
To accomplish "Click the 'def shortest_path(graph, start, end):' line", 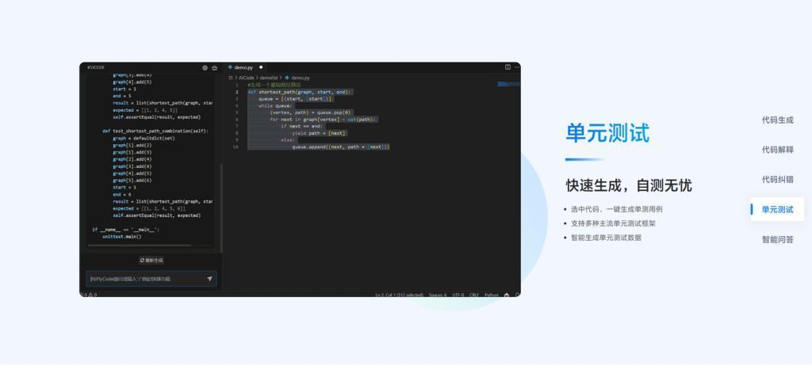I will pos(299,92).
